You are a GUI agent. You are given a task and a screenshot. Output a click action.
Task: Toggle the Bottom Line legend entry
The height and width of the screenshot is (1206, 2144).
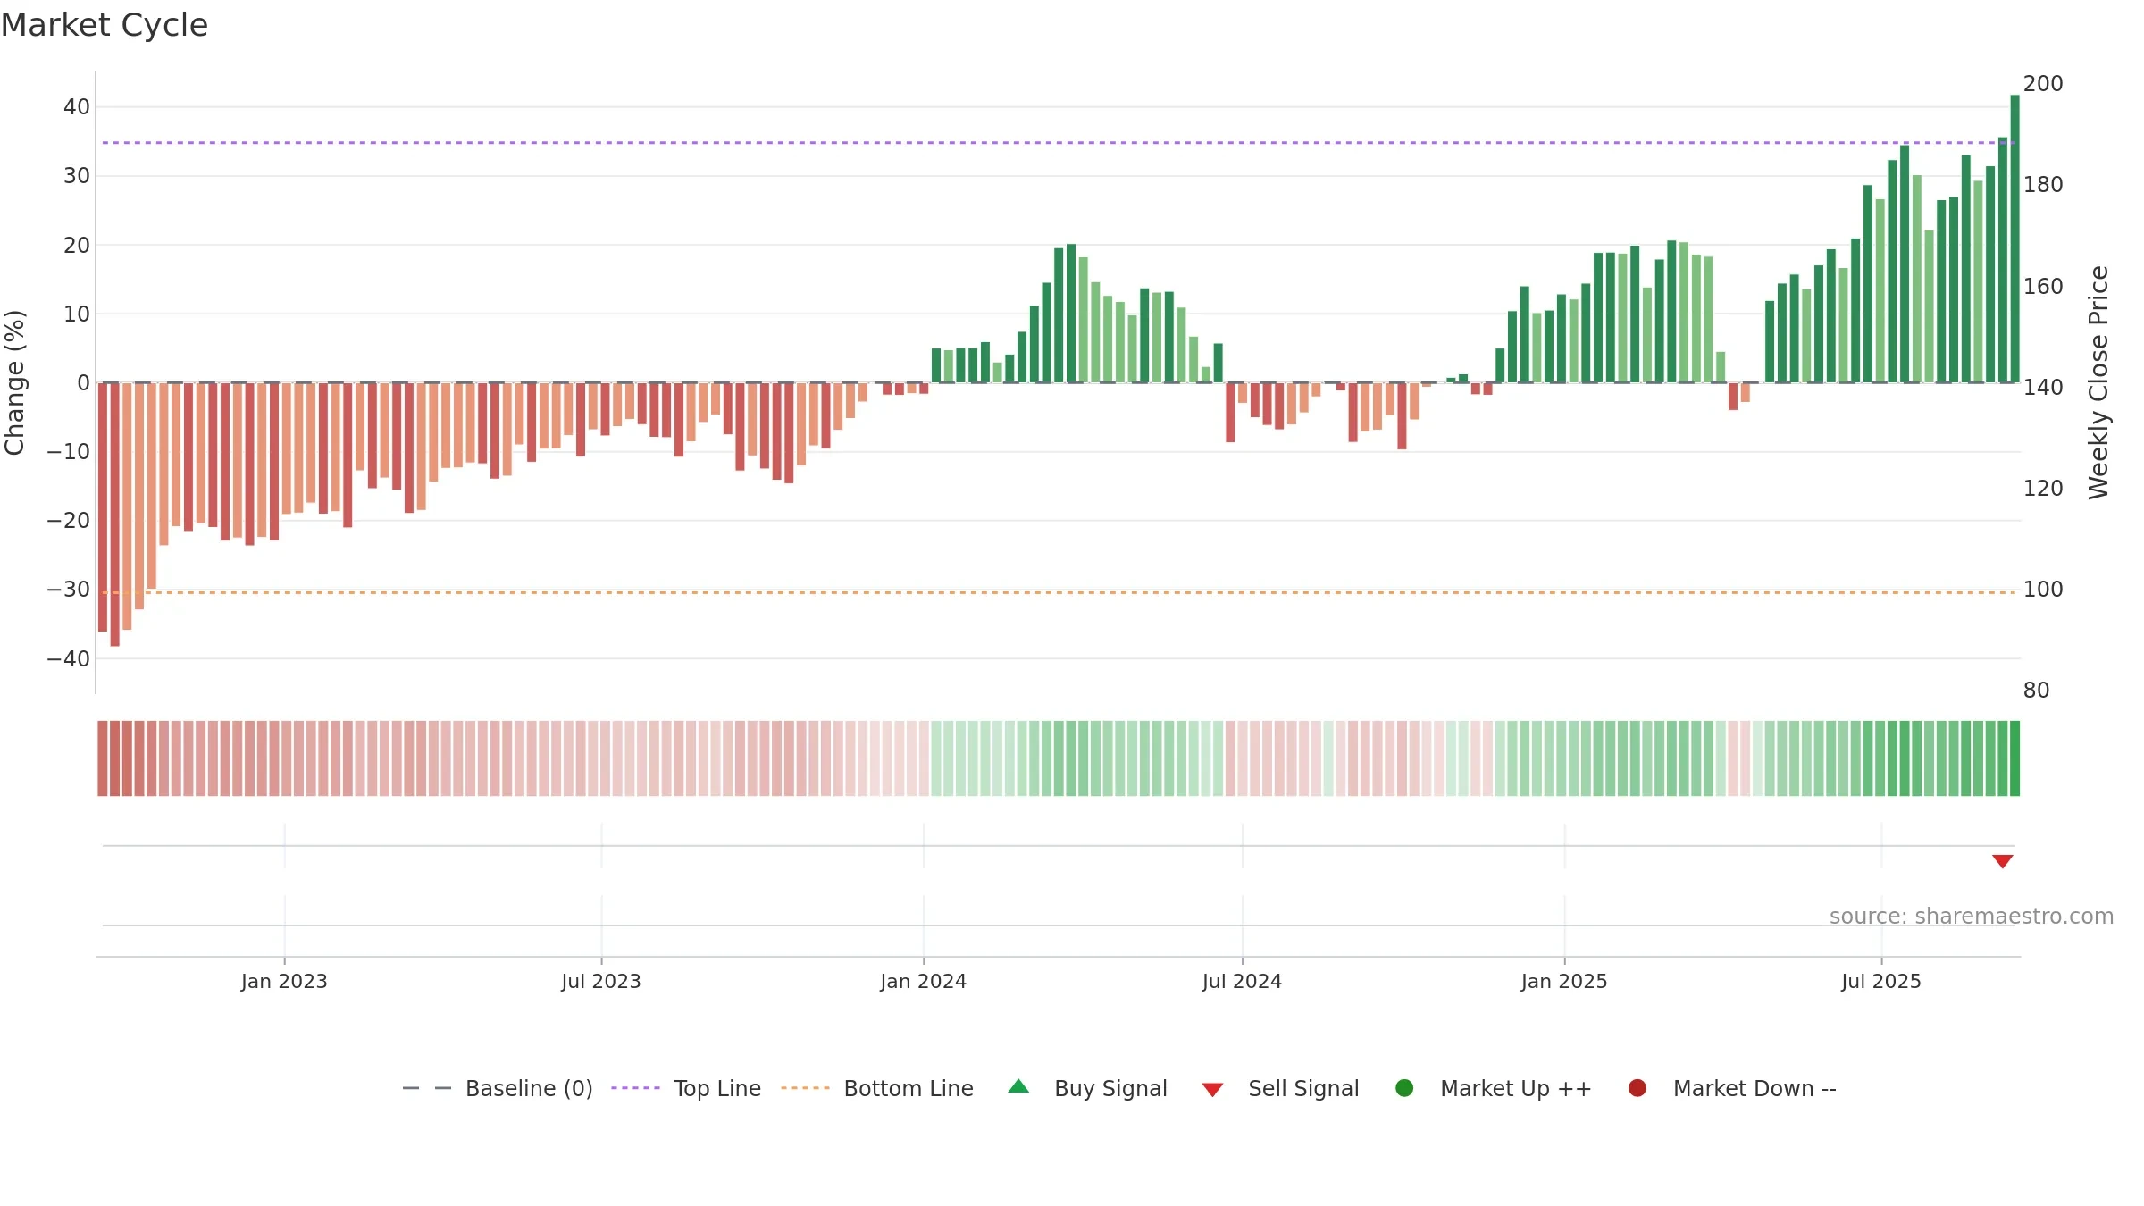[877, 1088]
